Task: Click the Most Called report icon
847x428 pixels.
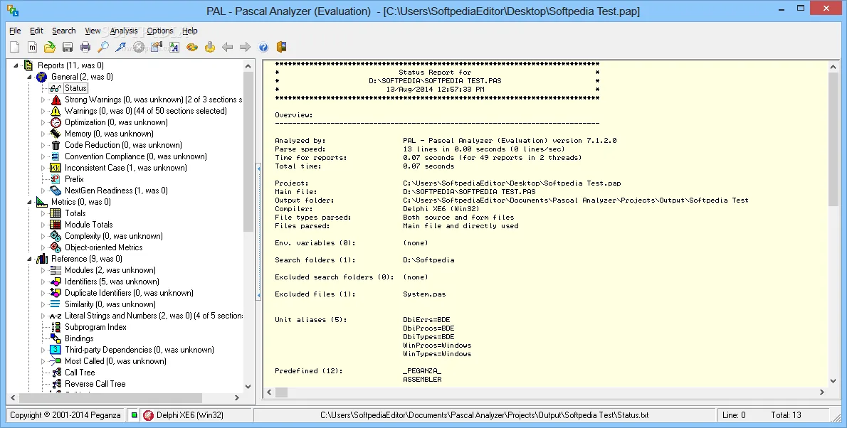Action: [x=56, y=361]
